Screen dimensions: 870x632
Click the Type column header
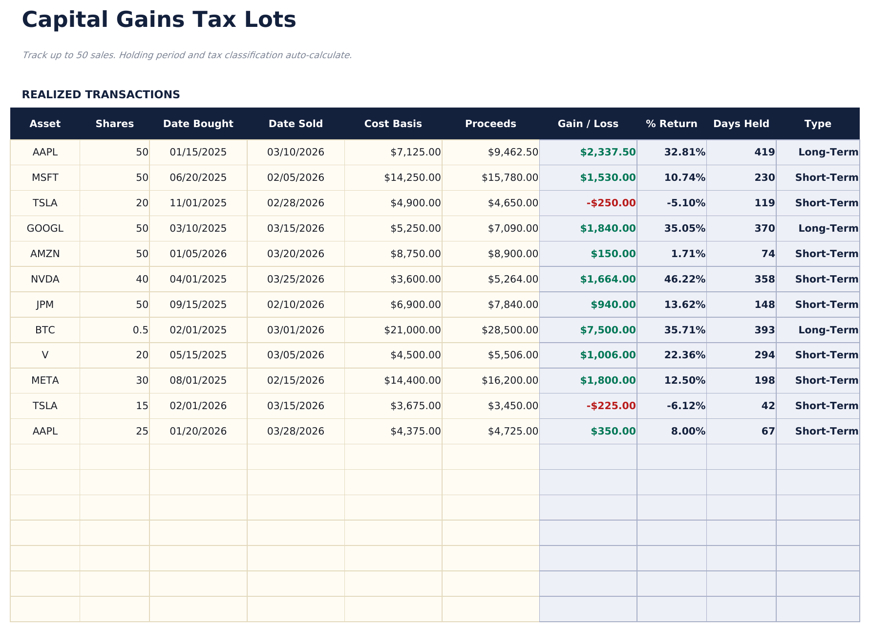(x=818, y=124)
